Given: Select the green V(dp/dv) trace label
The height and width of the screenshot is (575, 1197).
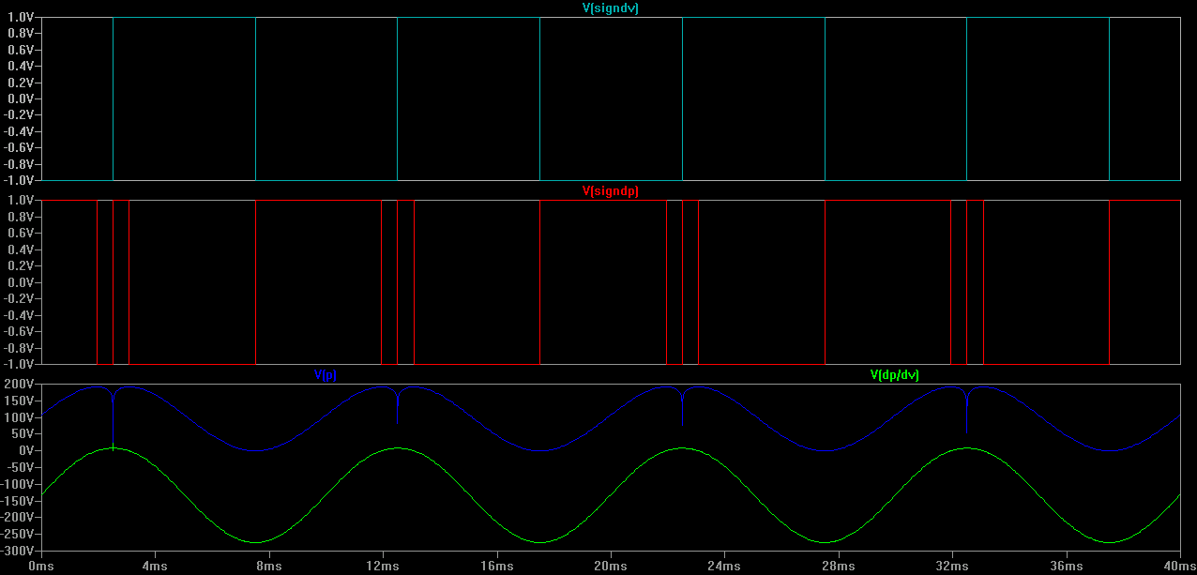Looking at the screenshot, I should 894,375.
